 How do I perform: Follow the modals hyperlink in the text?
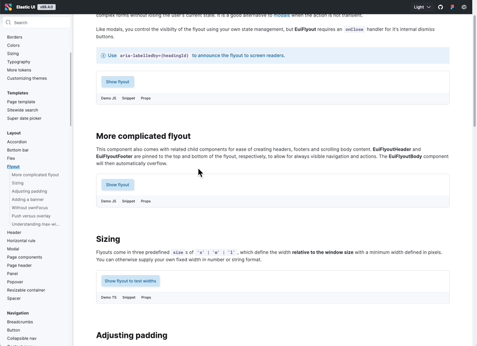pos(281,15)
